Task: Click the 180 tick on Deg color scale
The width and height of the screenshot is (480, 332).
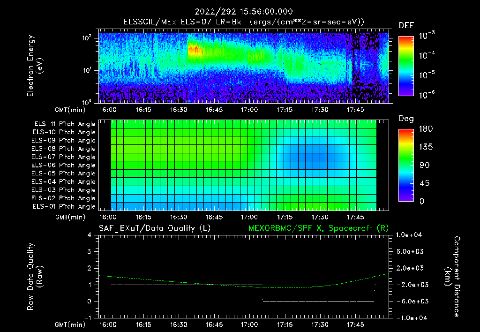Action: [426, 129]
